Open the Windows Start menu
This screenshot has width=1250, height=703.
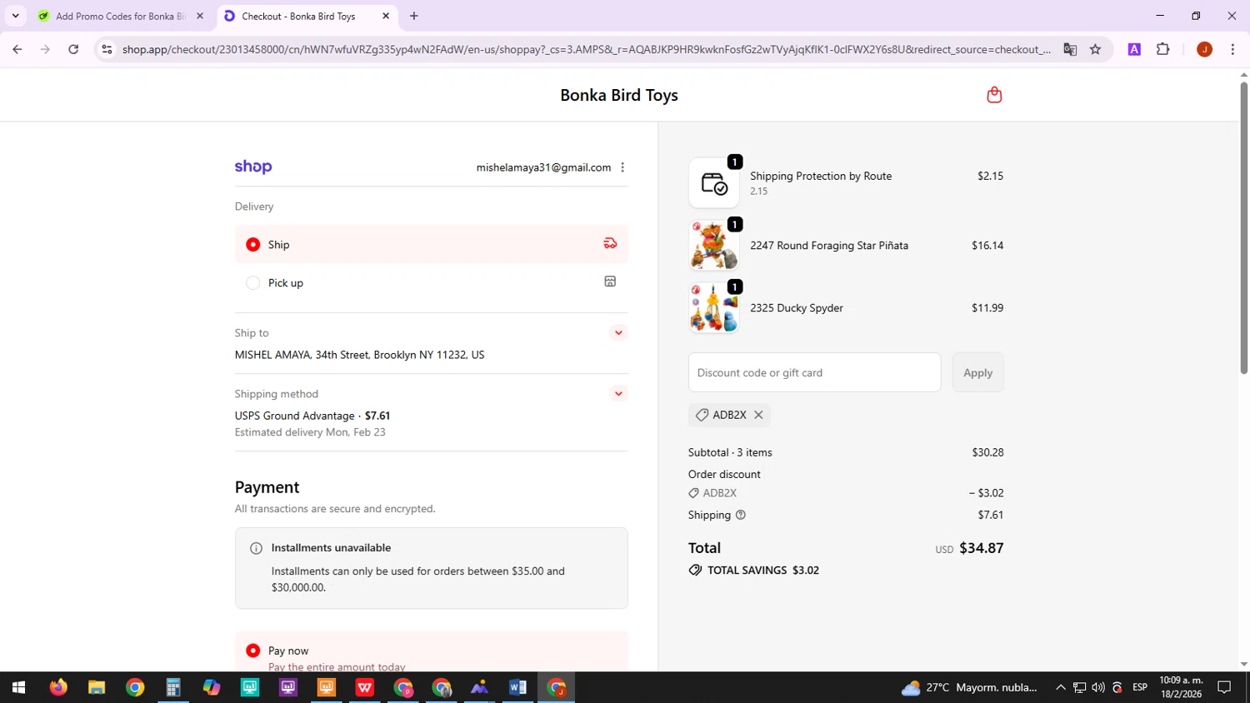click(18, 687)
